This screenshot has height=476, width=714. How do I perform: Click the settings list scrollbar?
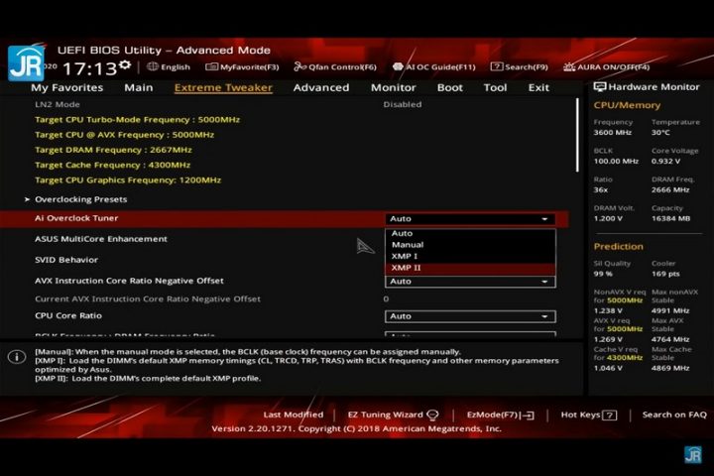(x=577, y=135)
